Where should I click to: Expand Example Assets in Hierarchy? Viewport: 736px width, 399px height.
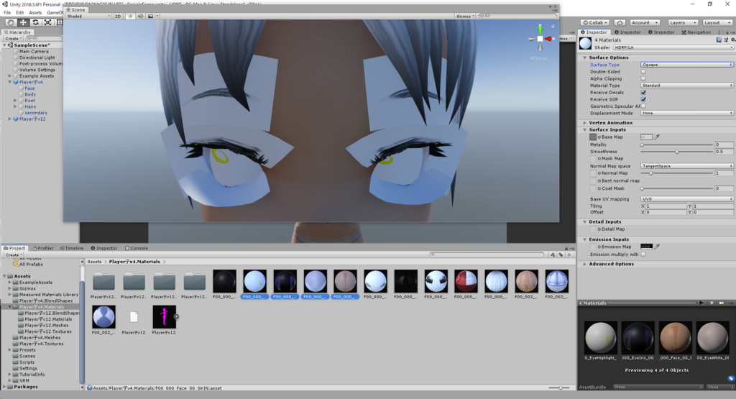[x=10, y=76]
